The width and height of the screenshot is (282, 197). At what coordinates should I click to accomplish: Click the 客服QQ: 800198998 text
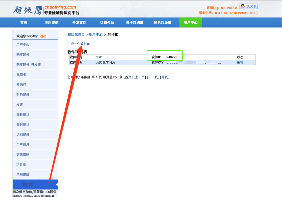(222, 8)
